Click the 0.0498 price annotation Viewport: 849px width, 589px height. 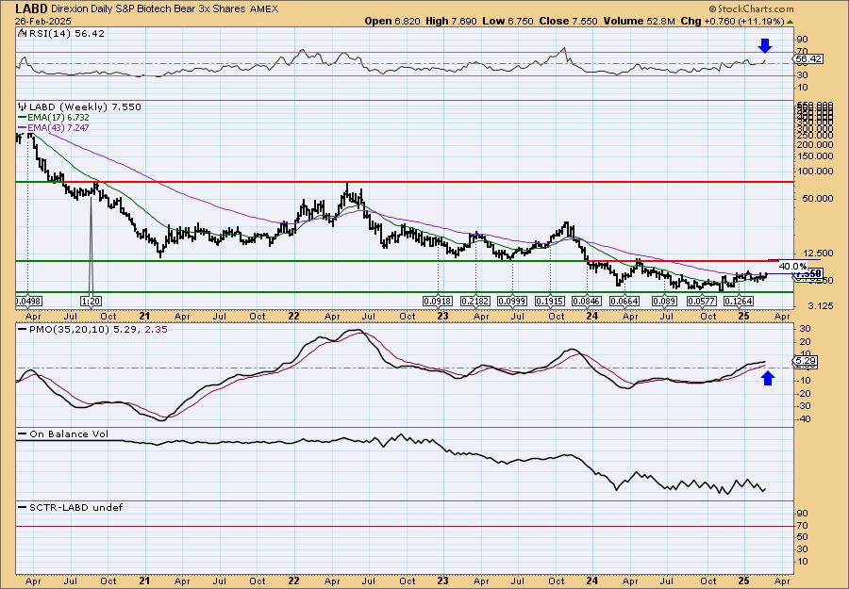(x=28, y=301)
